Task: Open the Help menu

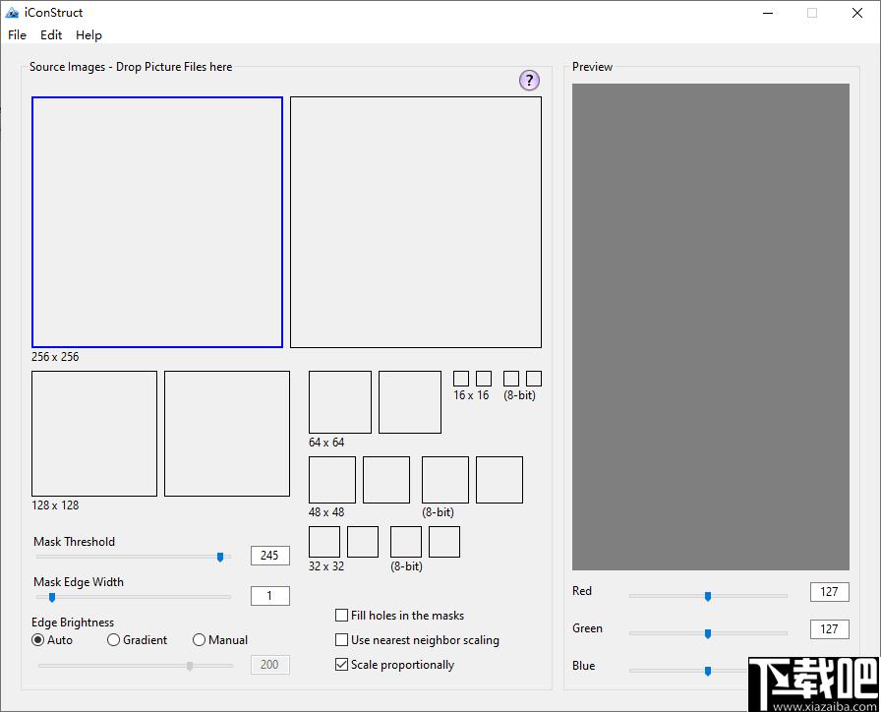Action: pyautogui.click(x=88, y=34)
